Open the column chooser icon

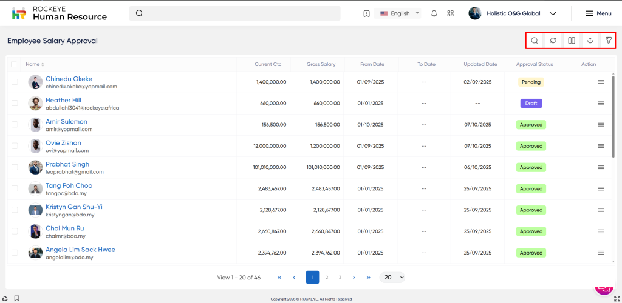pos(572,41)
